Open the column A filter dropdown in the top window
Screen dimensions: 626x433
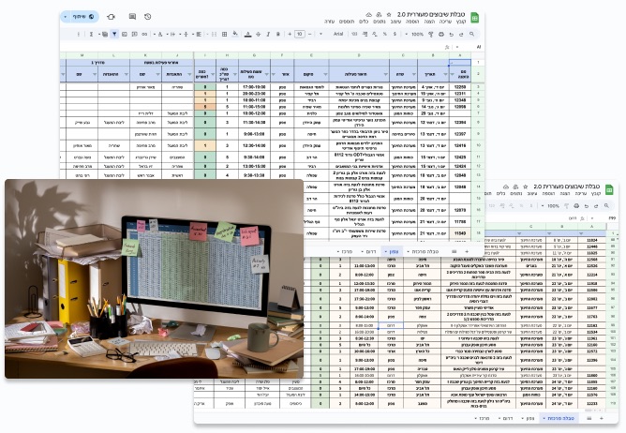click(452, 74)
